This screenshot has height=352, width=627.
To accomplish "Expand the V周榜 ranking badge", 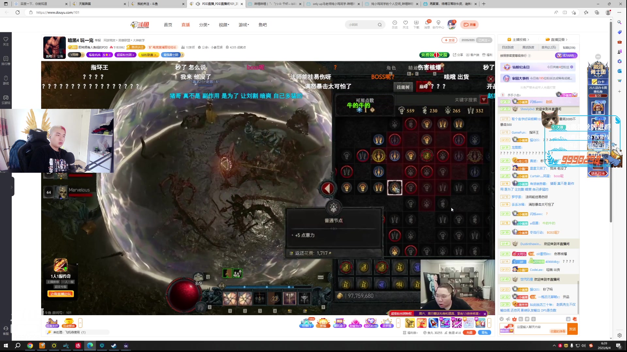I will pos(76,55).
